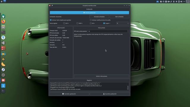Click the volume speaker icon in system tray
Viewport: 190px width, 107px height.
pos(181,1)
